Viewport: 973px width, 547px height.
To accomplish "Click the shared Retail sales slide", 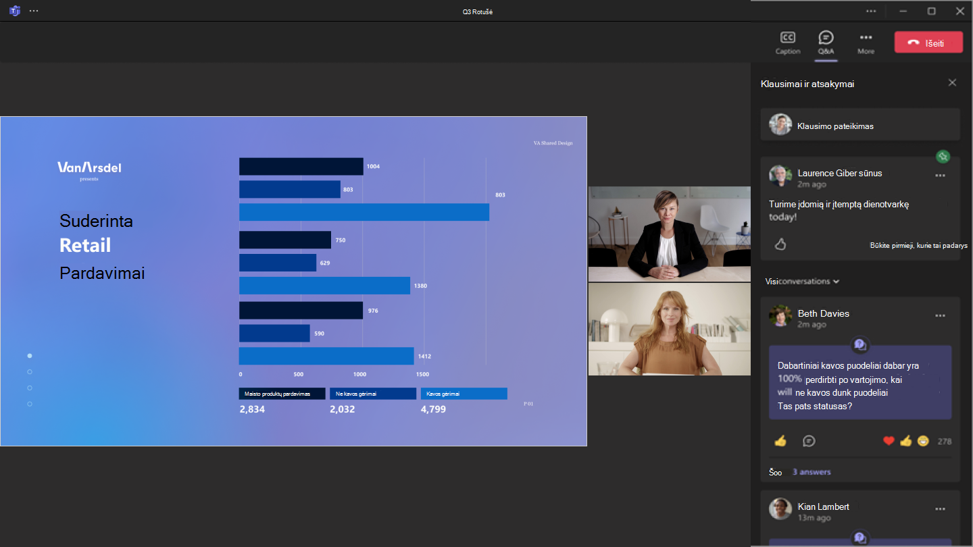I will (293, 281).
